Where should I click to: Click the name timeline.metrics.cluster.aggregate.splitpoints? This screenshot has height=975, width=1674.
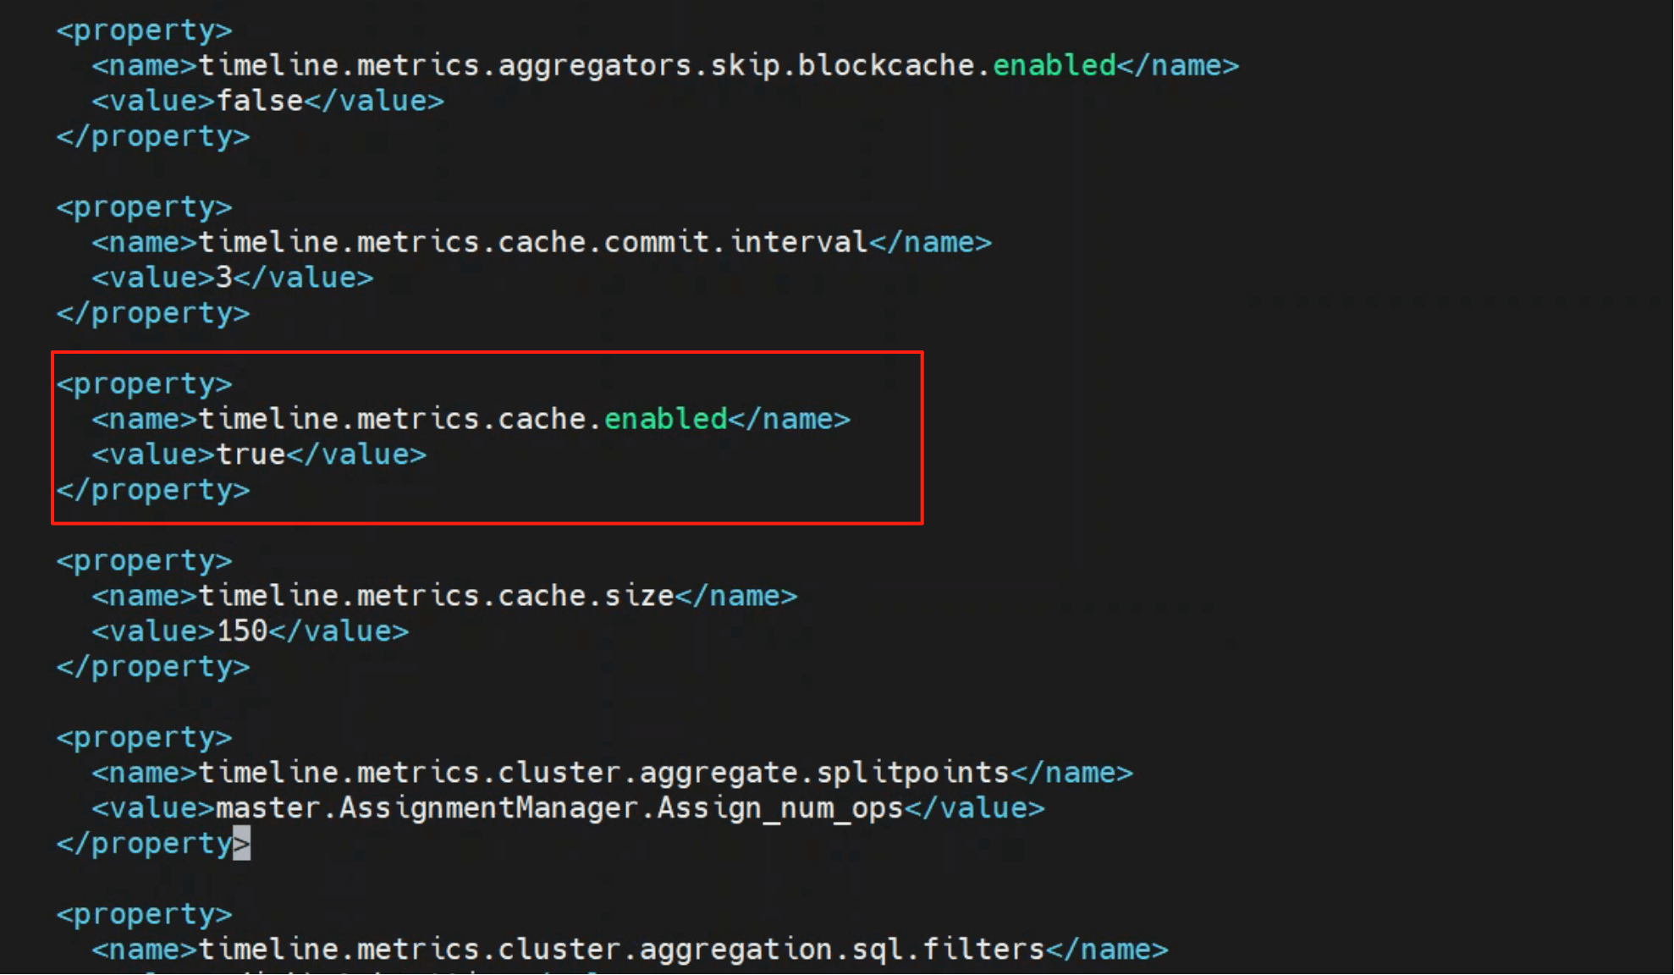(x=603, y=773)
